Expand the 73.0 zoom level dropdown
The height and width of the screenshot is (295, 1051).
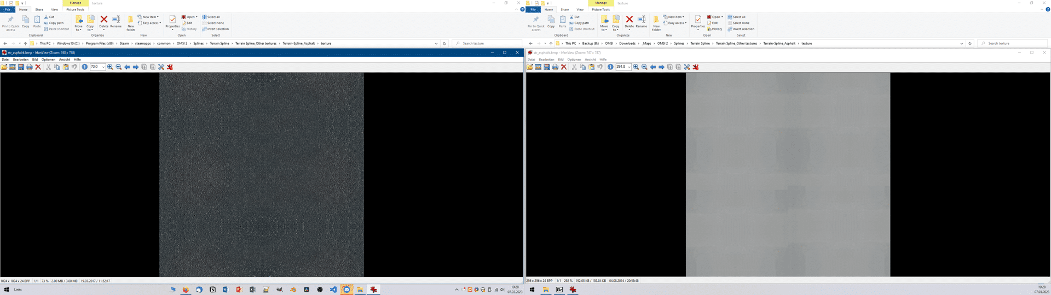(103, 67)
